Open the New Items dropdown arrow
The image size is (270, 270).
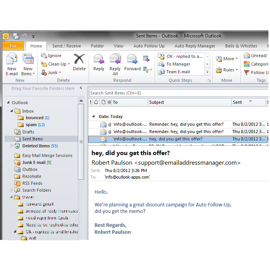[x=34, y=74]
